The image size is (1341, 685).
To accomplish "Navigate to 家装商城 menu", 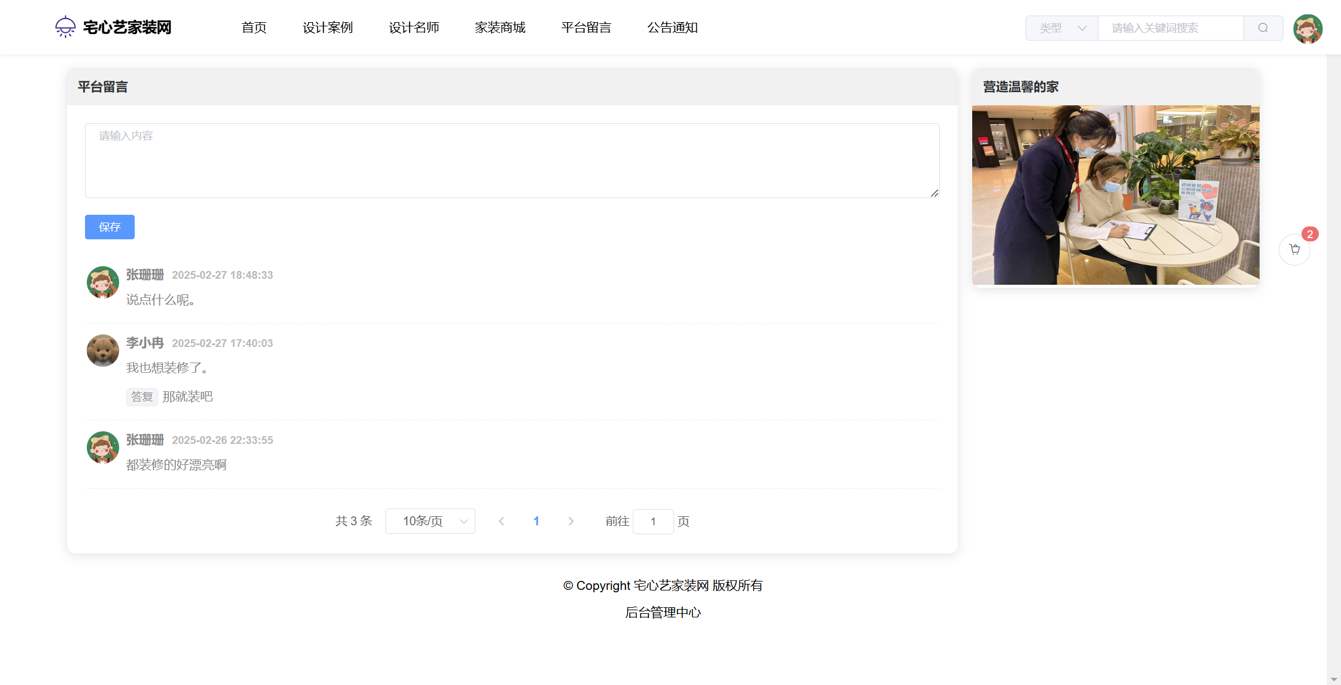I will [500, 28].
